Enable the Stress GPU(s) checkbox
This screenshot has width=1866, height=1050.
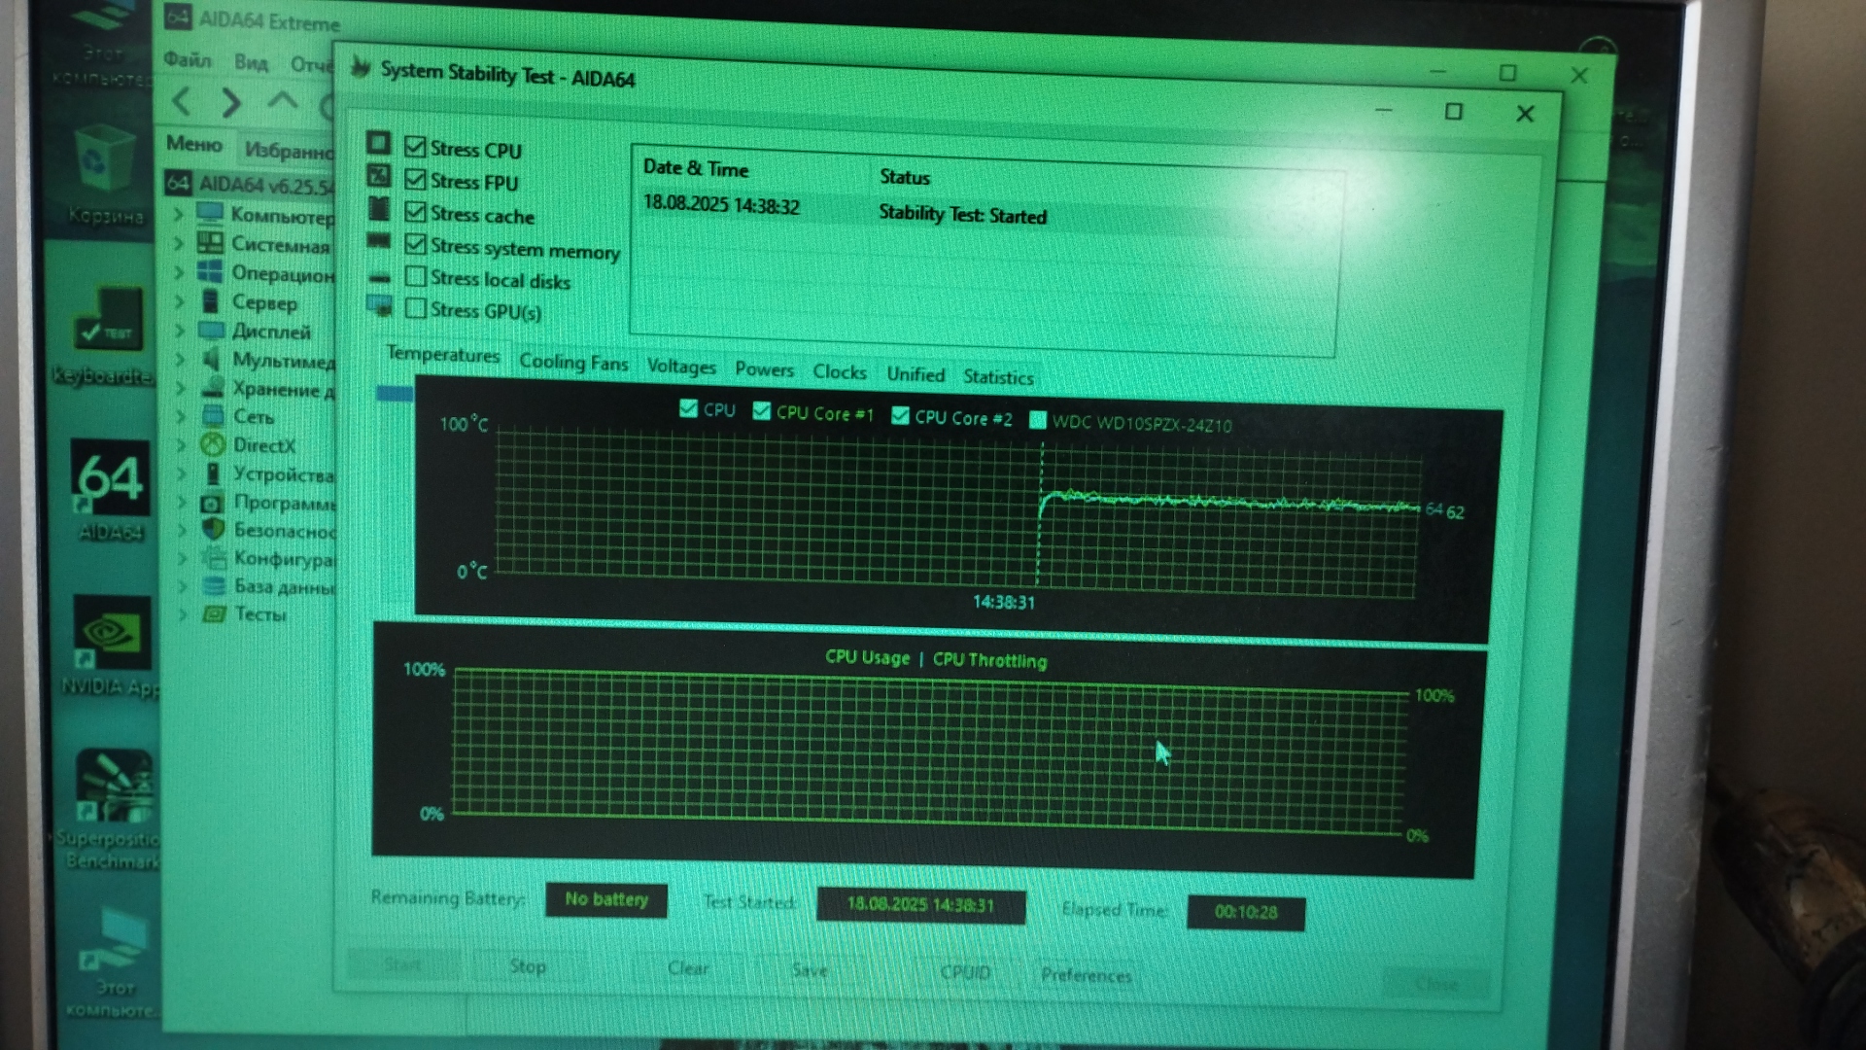(416, 309)
